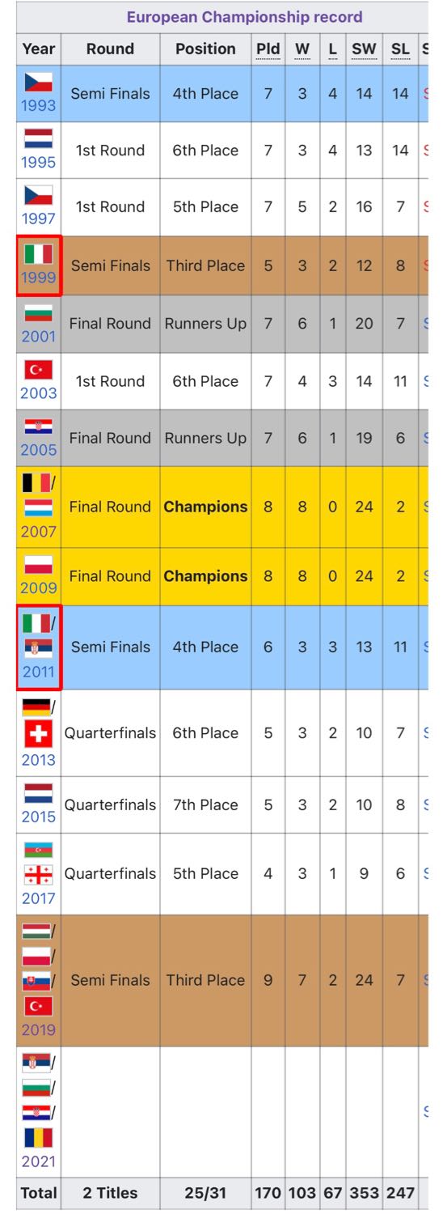The height and width of the screenshot is (1214, 443).
Task: Click the Swiss flag above 2013
Action: tap(38, 734)
